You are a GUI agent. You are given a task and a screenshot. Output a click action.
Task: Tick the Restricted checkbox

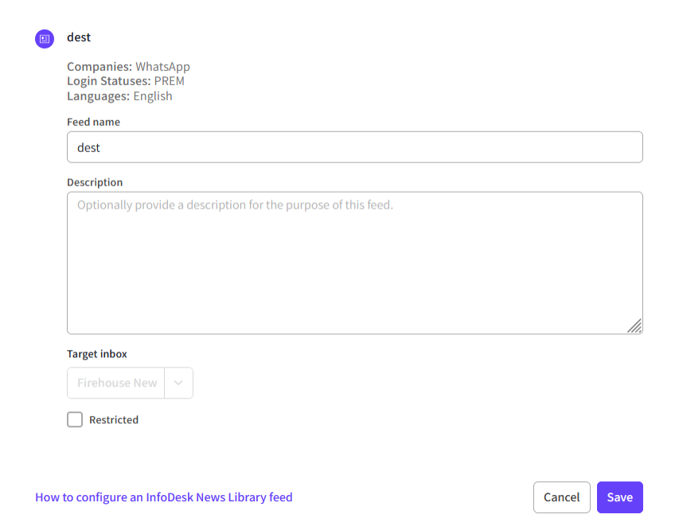tap(75, 419)
